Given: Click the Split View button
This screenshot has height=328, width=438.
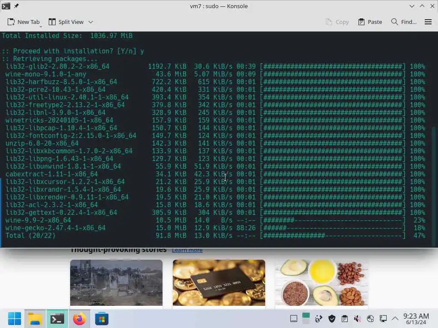Looking at the screenshot, I should click(x=66, y=22).
